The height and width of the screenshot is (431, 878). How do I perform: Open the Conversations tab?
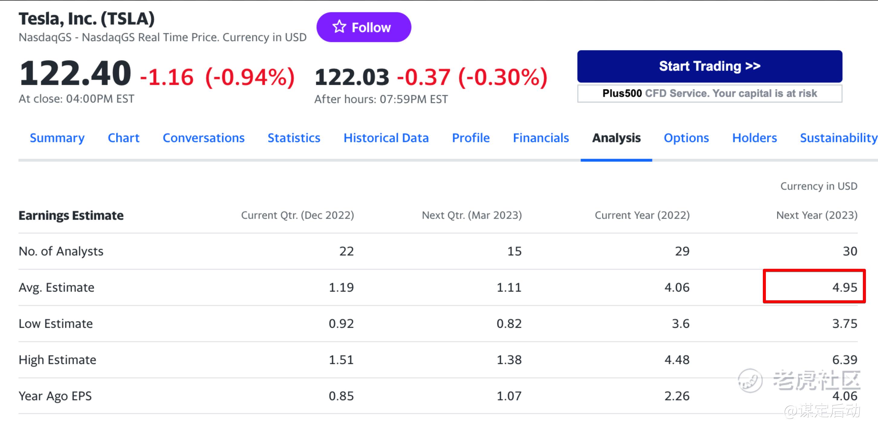203,138
